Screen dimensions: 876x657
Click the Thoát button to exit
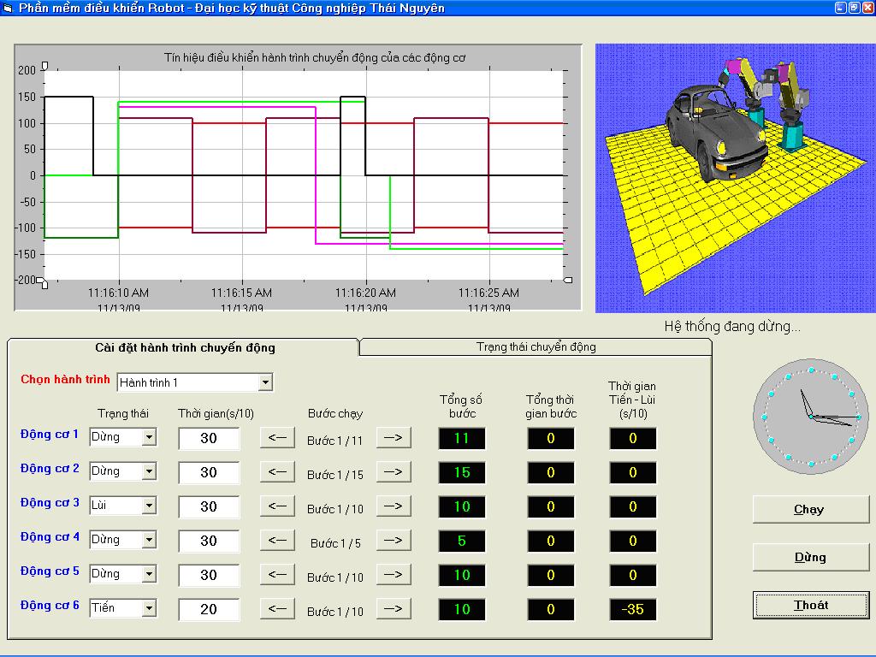[x=810, y=605]
